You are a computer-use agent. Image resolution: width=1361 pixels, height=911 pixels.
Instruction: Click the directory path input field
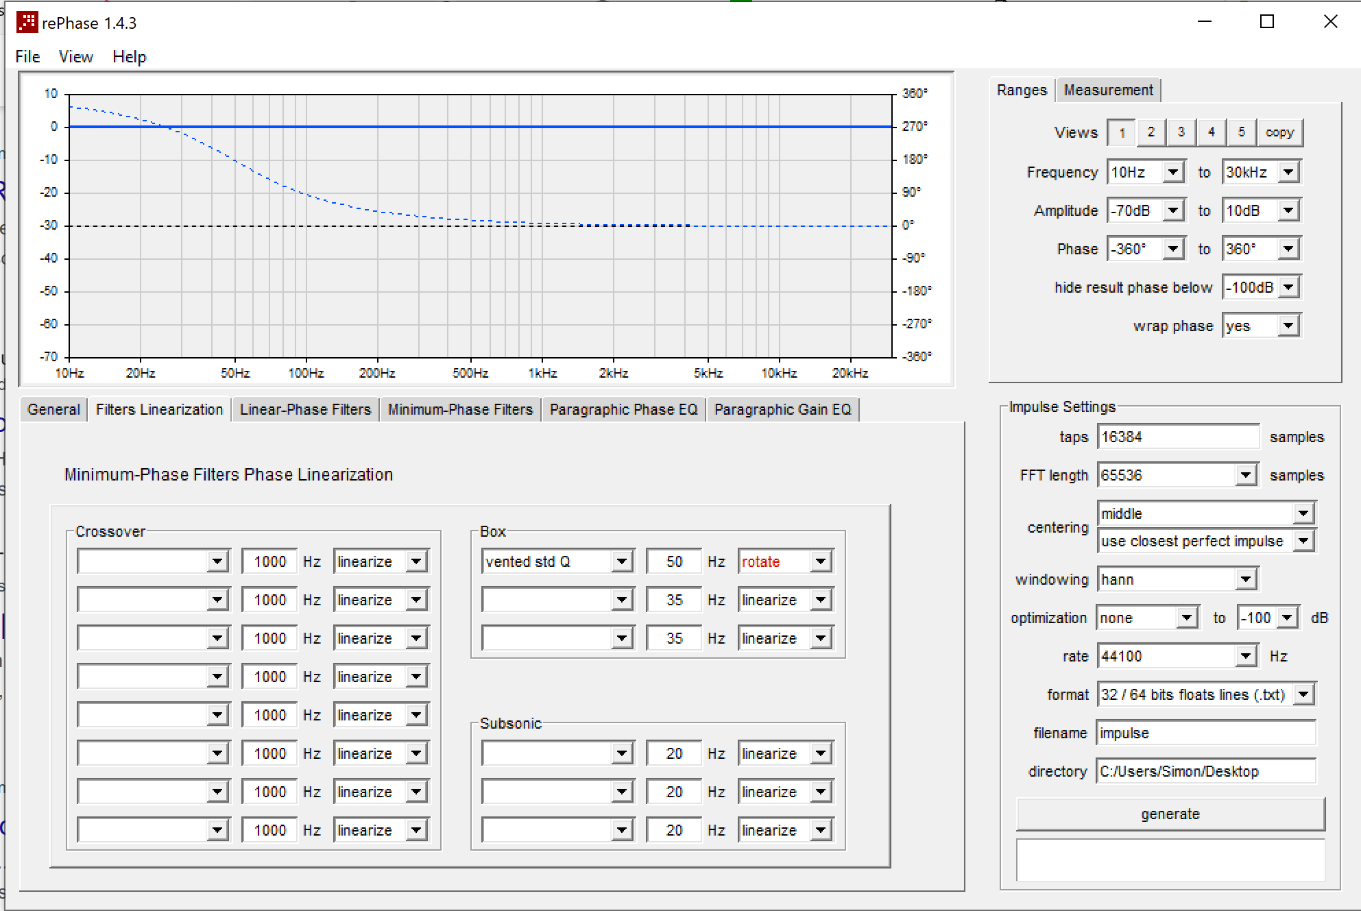point(1206,771)
